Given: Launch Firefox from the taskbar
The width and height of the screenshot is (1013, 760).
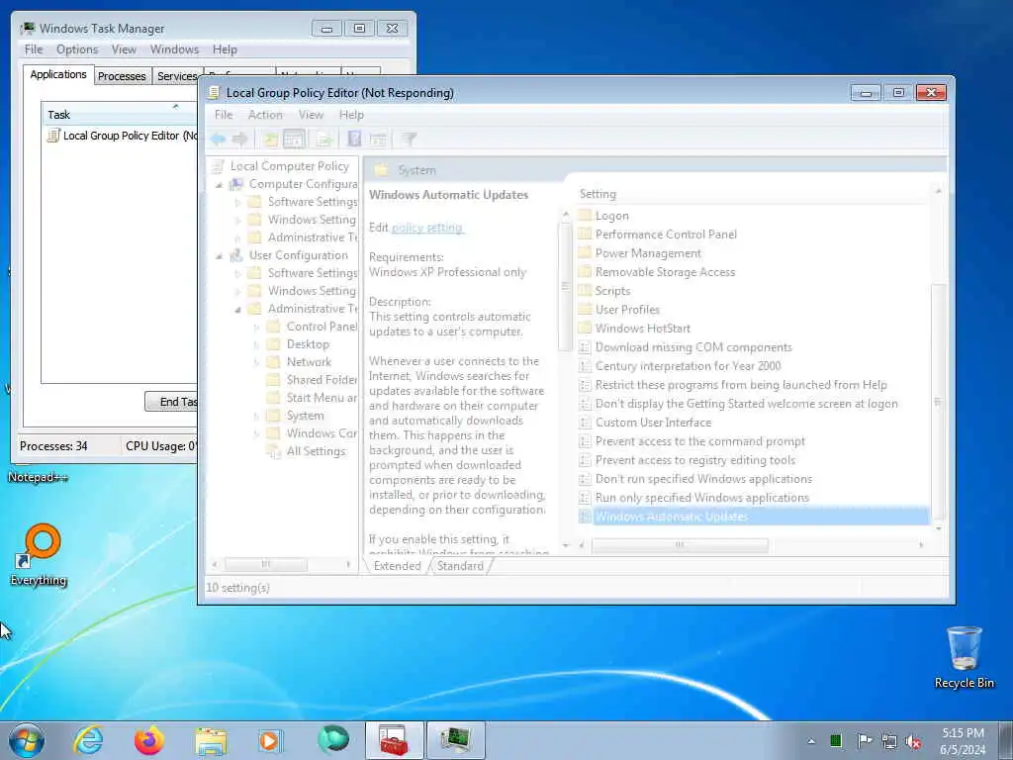Looking at the screenshot, I should point(149,740).
